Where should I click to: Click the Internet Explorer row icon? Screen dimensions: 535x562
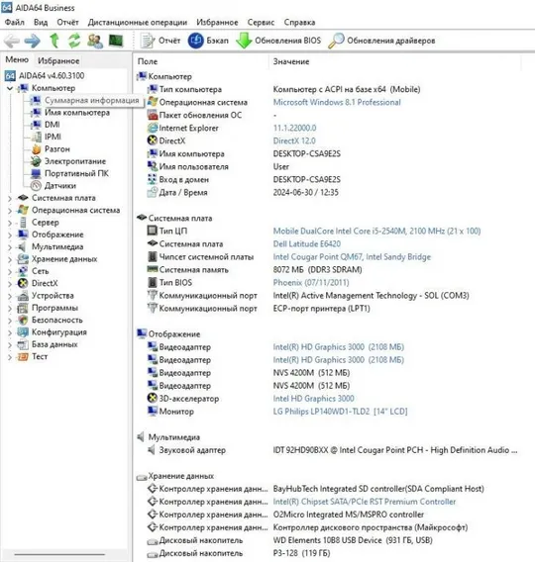pyautogui.click(x=153, y=128)
